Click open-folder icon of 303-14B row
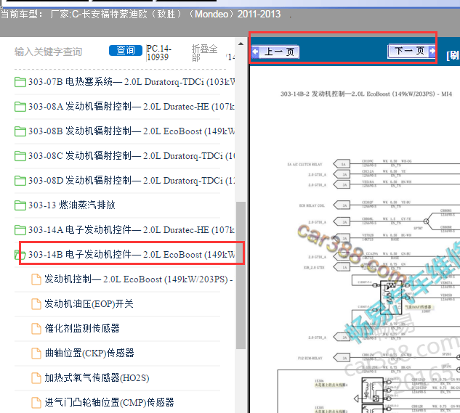Viewport: 460px width, 413px height. (x=20, y=255)
